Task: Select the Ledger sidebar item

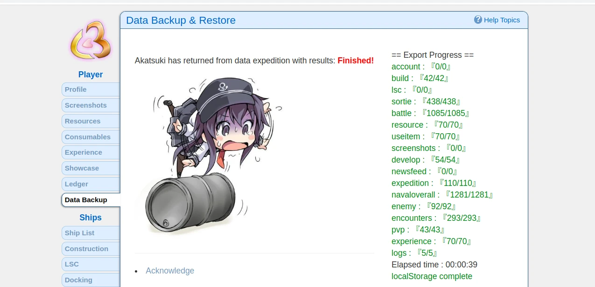Action: [91, 184]
